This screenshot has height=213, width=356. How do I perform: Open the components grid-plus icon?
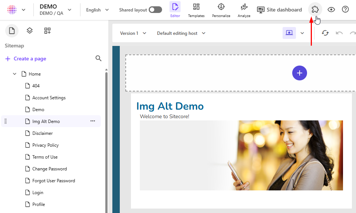[x=47, y=31]
